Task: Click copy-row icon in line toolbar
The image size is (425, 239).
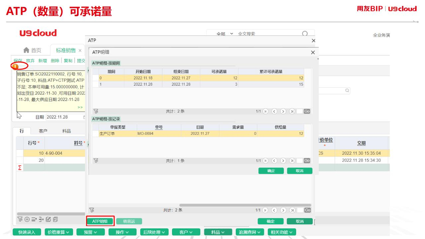Action: tap(55, 219)
